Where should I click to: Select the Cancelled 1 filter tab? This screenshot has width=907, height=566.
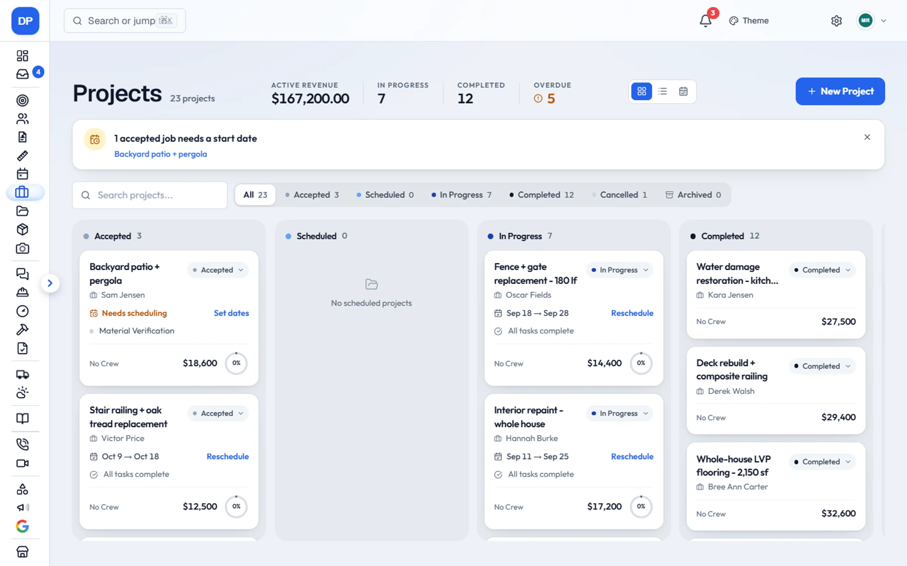(619, 195)
